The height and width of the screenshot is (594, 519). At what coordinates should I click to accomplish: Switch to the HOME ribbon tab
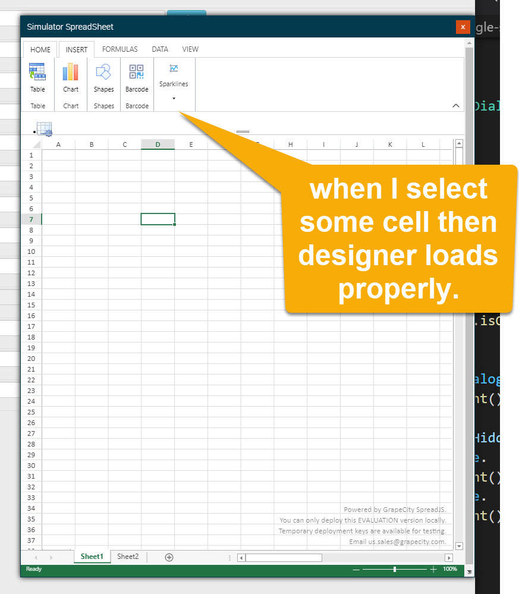coord(40,49)
